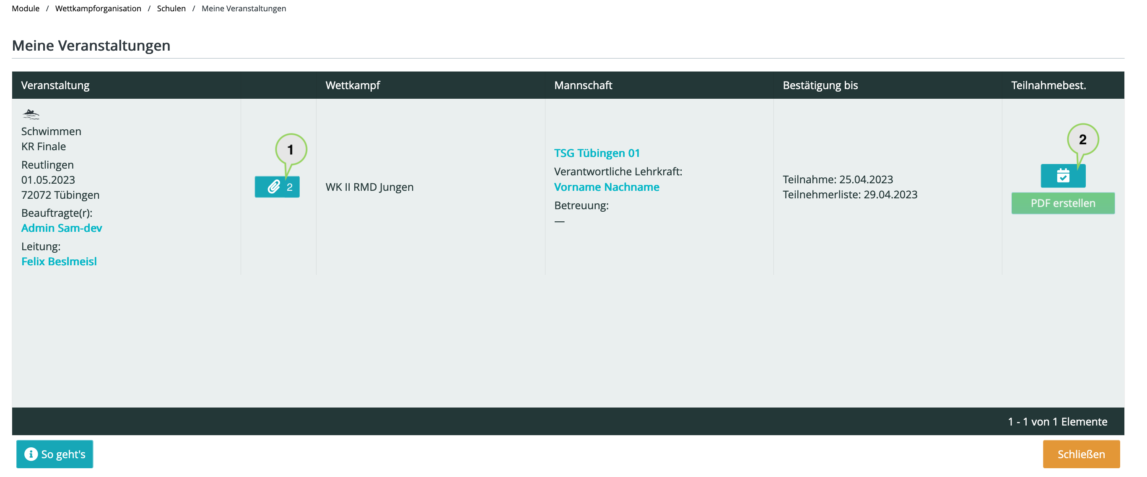Screen dimensions: 1147x477
Task: Navigate to Schulen breadcrumb
Action: [x=171, y=8]
